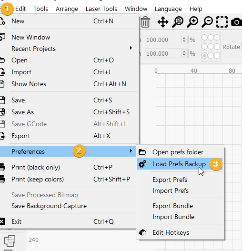Click the trash can delete icon
242x251 pixels.
(x=145, y=22)
